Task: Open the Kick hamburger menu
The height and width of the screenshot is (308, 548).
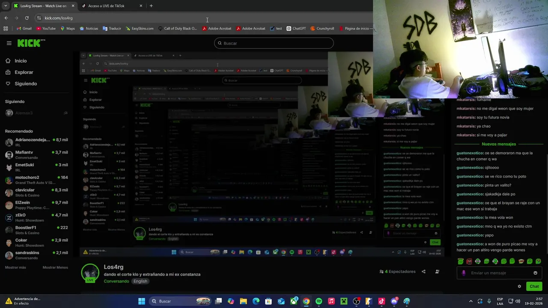Action: 9,43
